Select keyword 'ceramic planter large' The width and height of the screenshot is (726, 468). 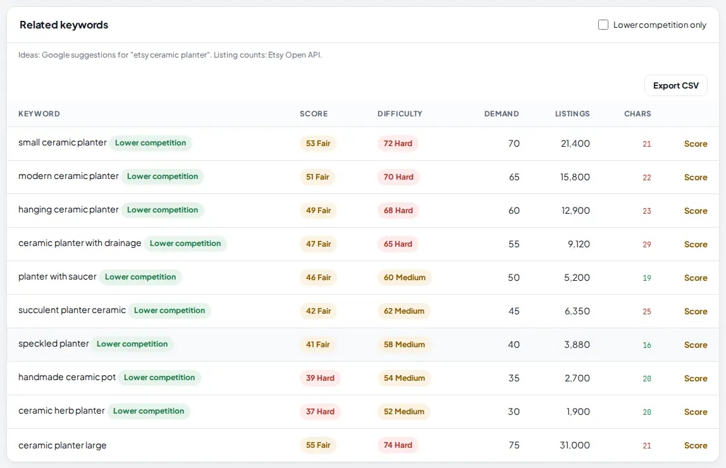pos(63,445)
